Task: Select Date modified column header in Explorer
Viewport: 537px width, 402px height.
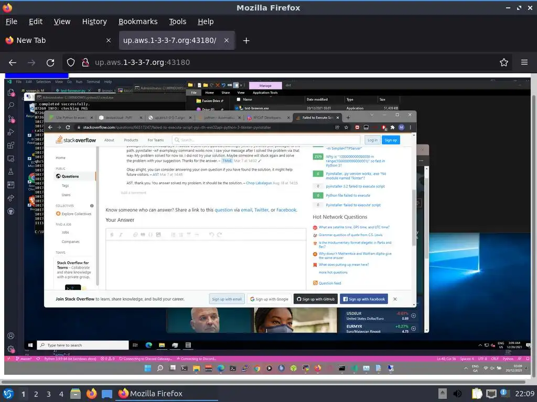Action: 317,99
